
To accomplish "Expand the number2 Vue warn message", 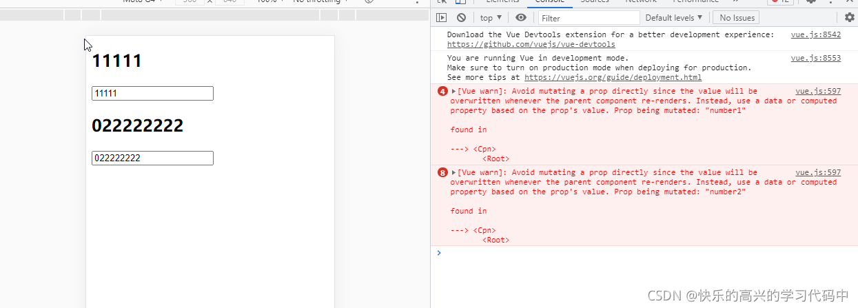I will [x=454, y=172].
